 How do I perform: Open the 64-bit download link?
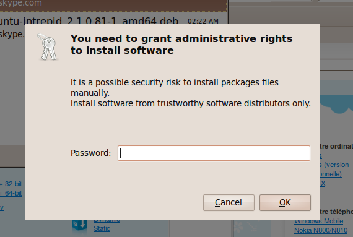(x=11, y=194)
